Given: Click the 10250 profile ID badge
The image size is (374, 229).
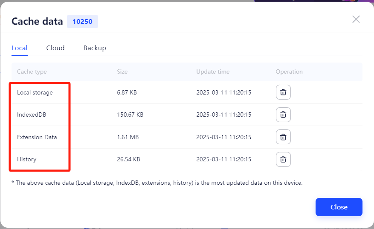Looking at the screenshot, I should [x=82, y=21].
